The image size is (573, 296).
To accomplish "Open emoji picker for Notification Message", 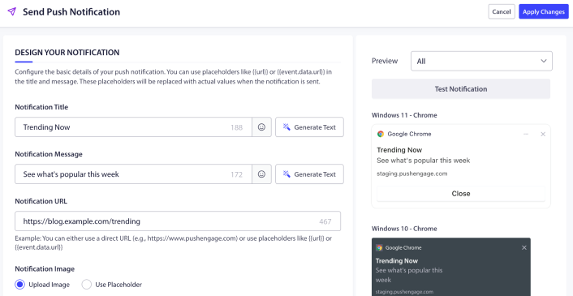I will click(261, 174).
